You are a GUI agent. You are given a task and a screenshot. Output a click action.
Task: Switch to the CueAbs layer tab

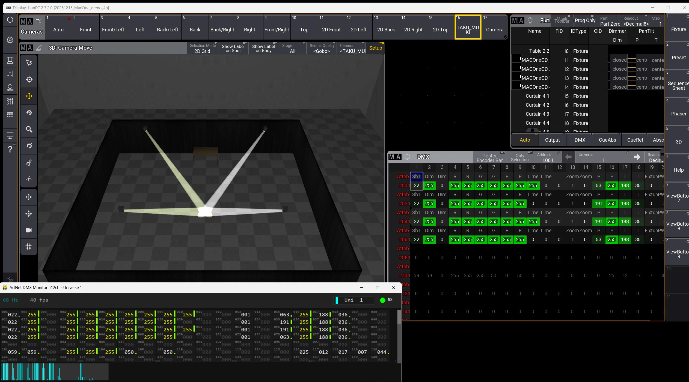coord(607,140)
